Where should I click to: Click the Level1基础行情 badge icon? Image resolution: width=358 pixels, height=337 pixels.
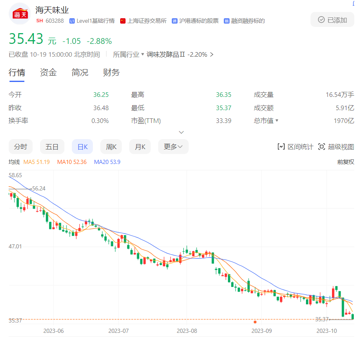[72, 21]
